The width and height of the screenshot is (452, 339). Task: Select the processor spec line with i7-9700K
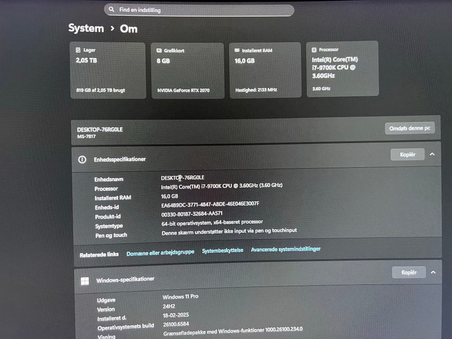[x=221, y=186]
